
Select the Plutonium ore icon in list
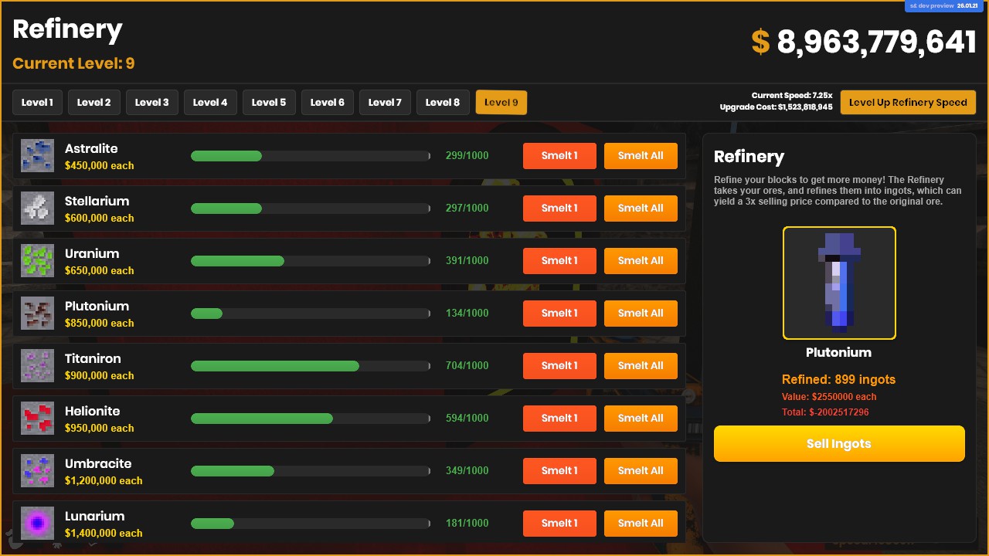(x=37, y=314)
